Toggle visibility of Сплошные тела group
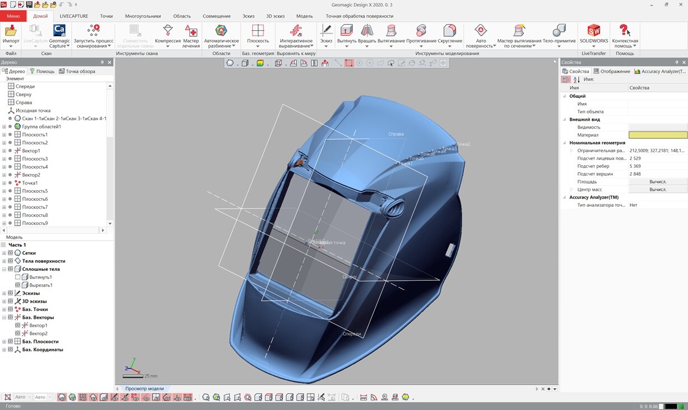Image resolution: width=688 pixels, height=410 pixels. 10,269
